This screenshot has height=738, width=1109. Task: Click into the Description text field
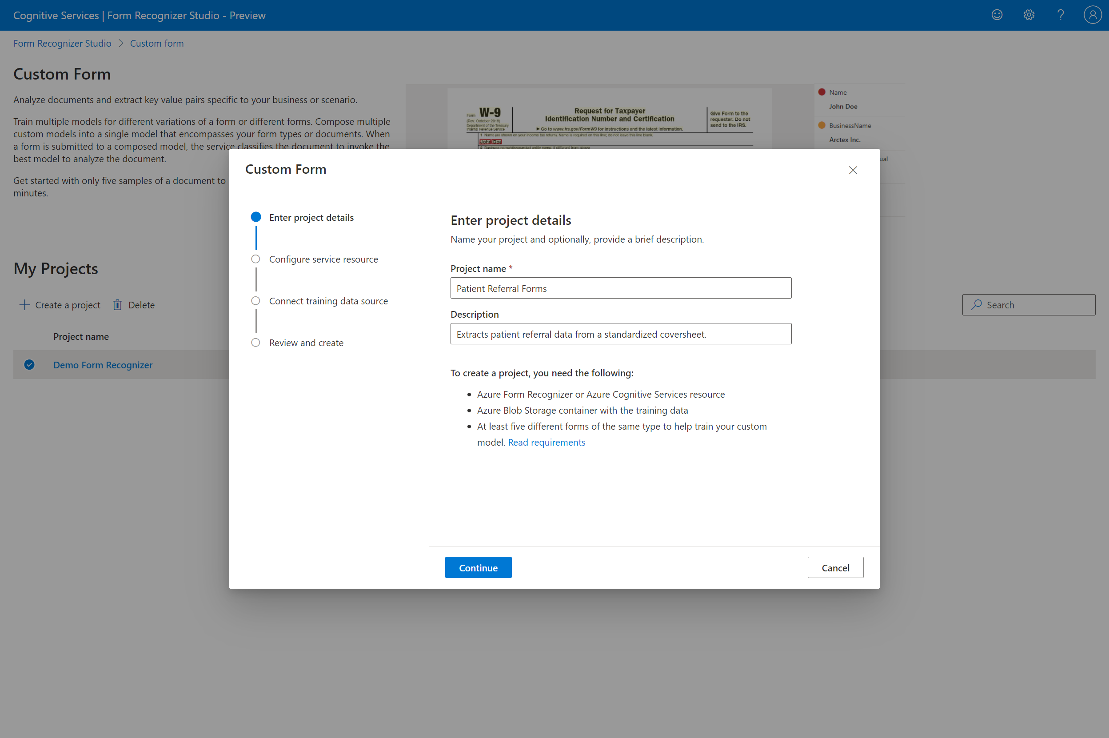[x=620, y=334]
